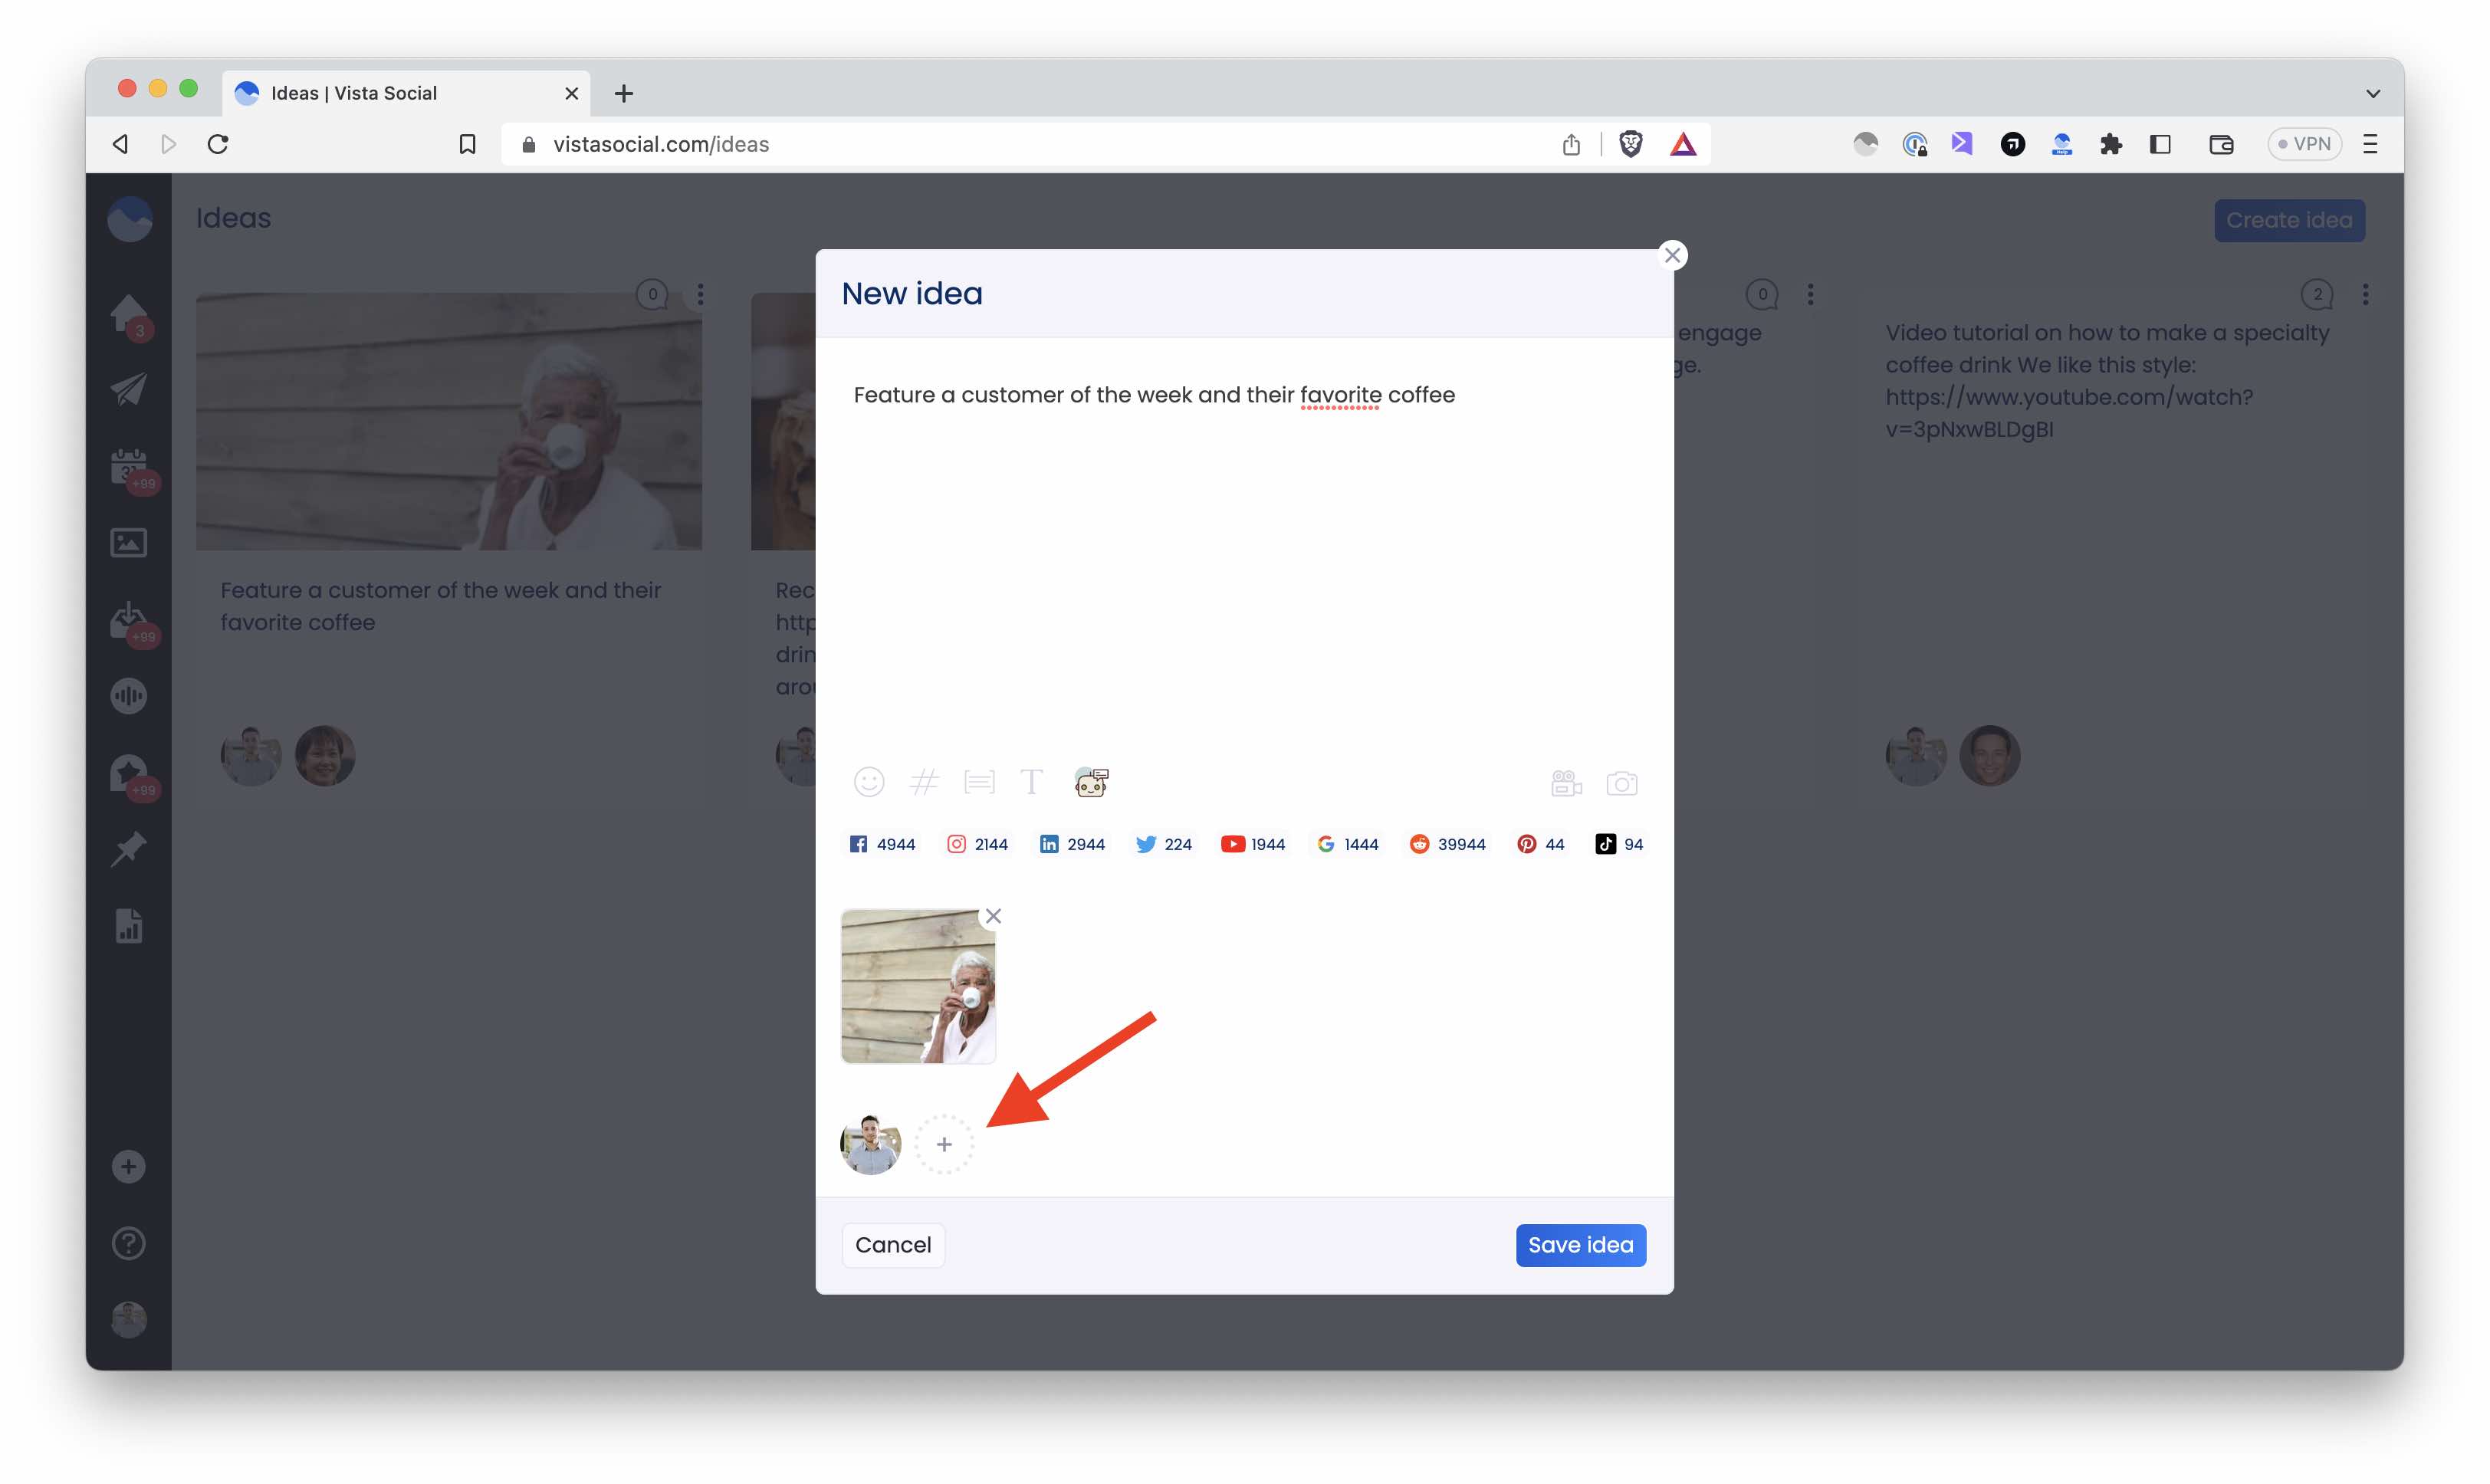Open the text styling T icon
2490x1484 pixels.
1032,782
